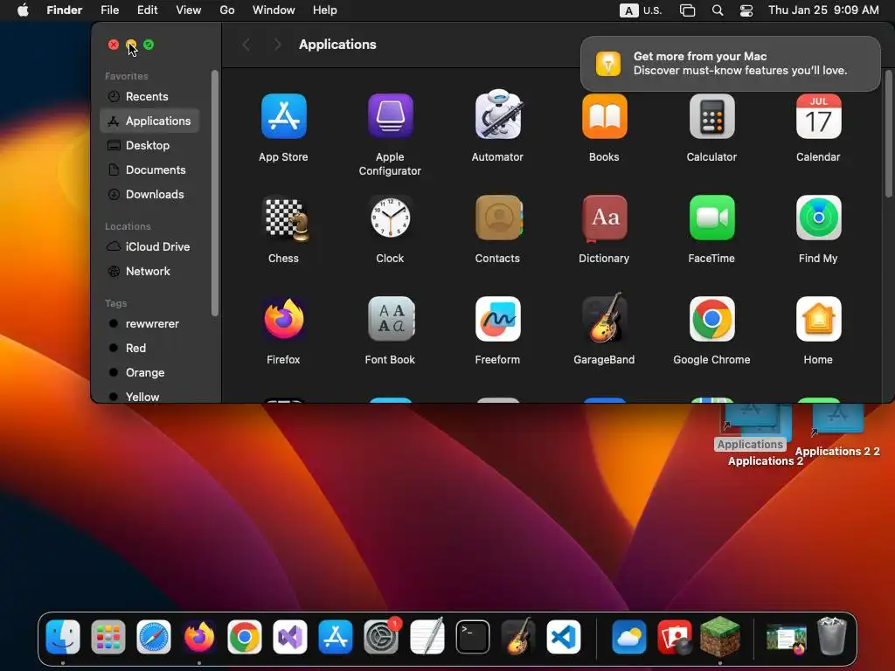
Task: Open Downloads in Finder sidebar
Action: click(x=149, y=195)
